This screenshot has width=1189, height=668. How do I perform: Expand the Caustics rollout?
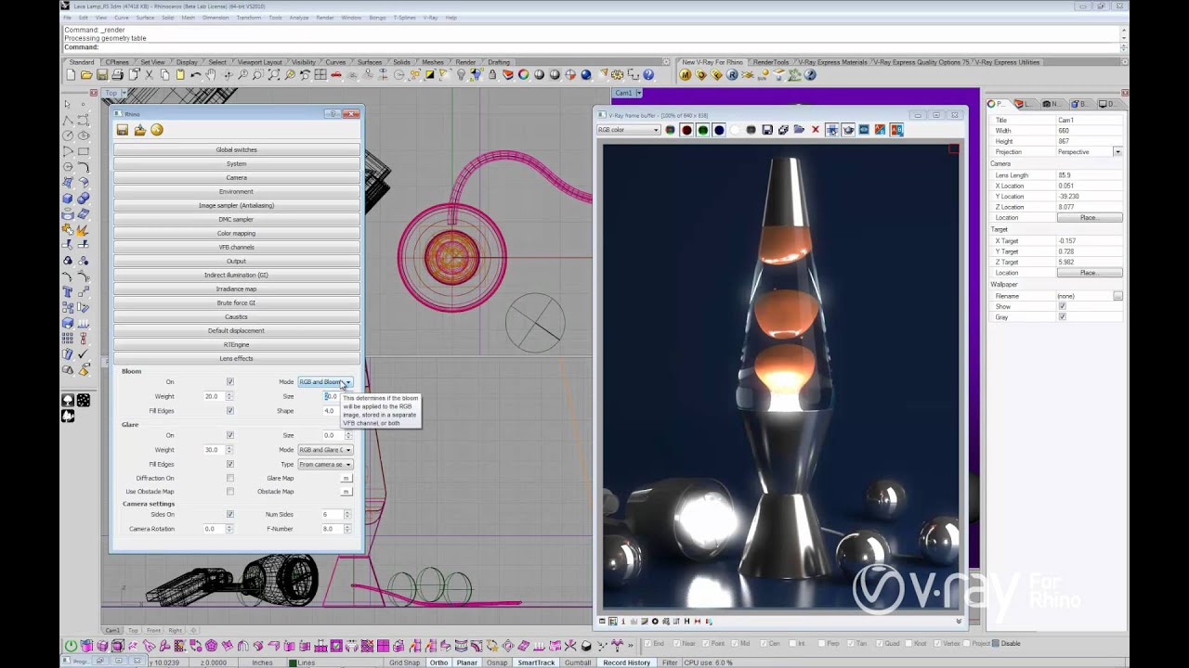pos(236,316)
